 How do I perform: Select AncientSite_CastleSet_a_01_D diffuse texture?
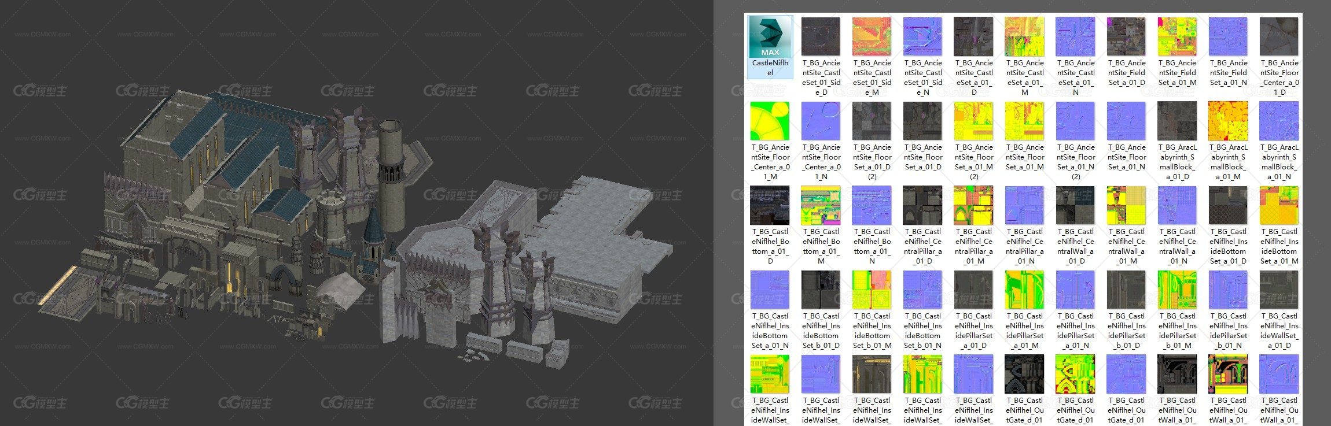[x=973, y=37]
